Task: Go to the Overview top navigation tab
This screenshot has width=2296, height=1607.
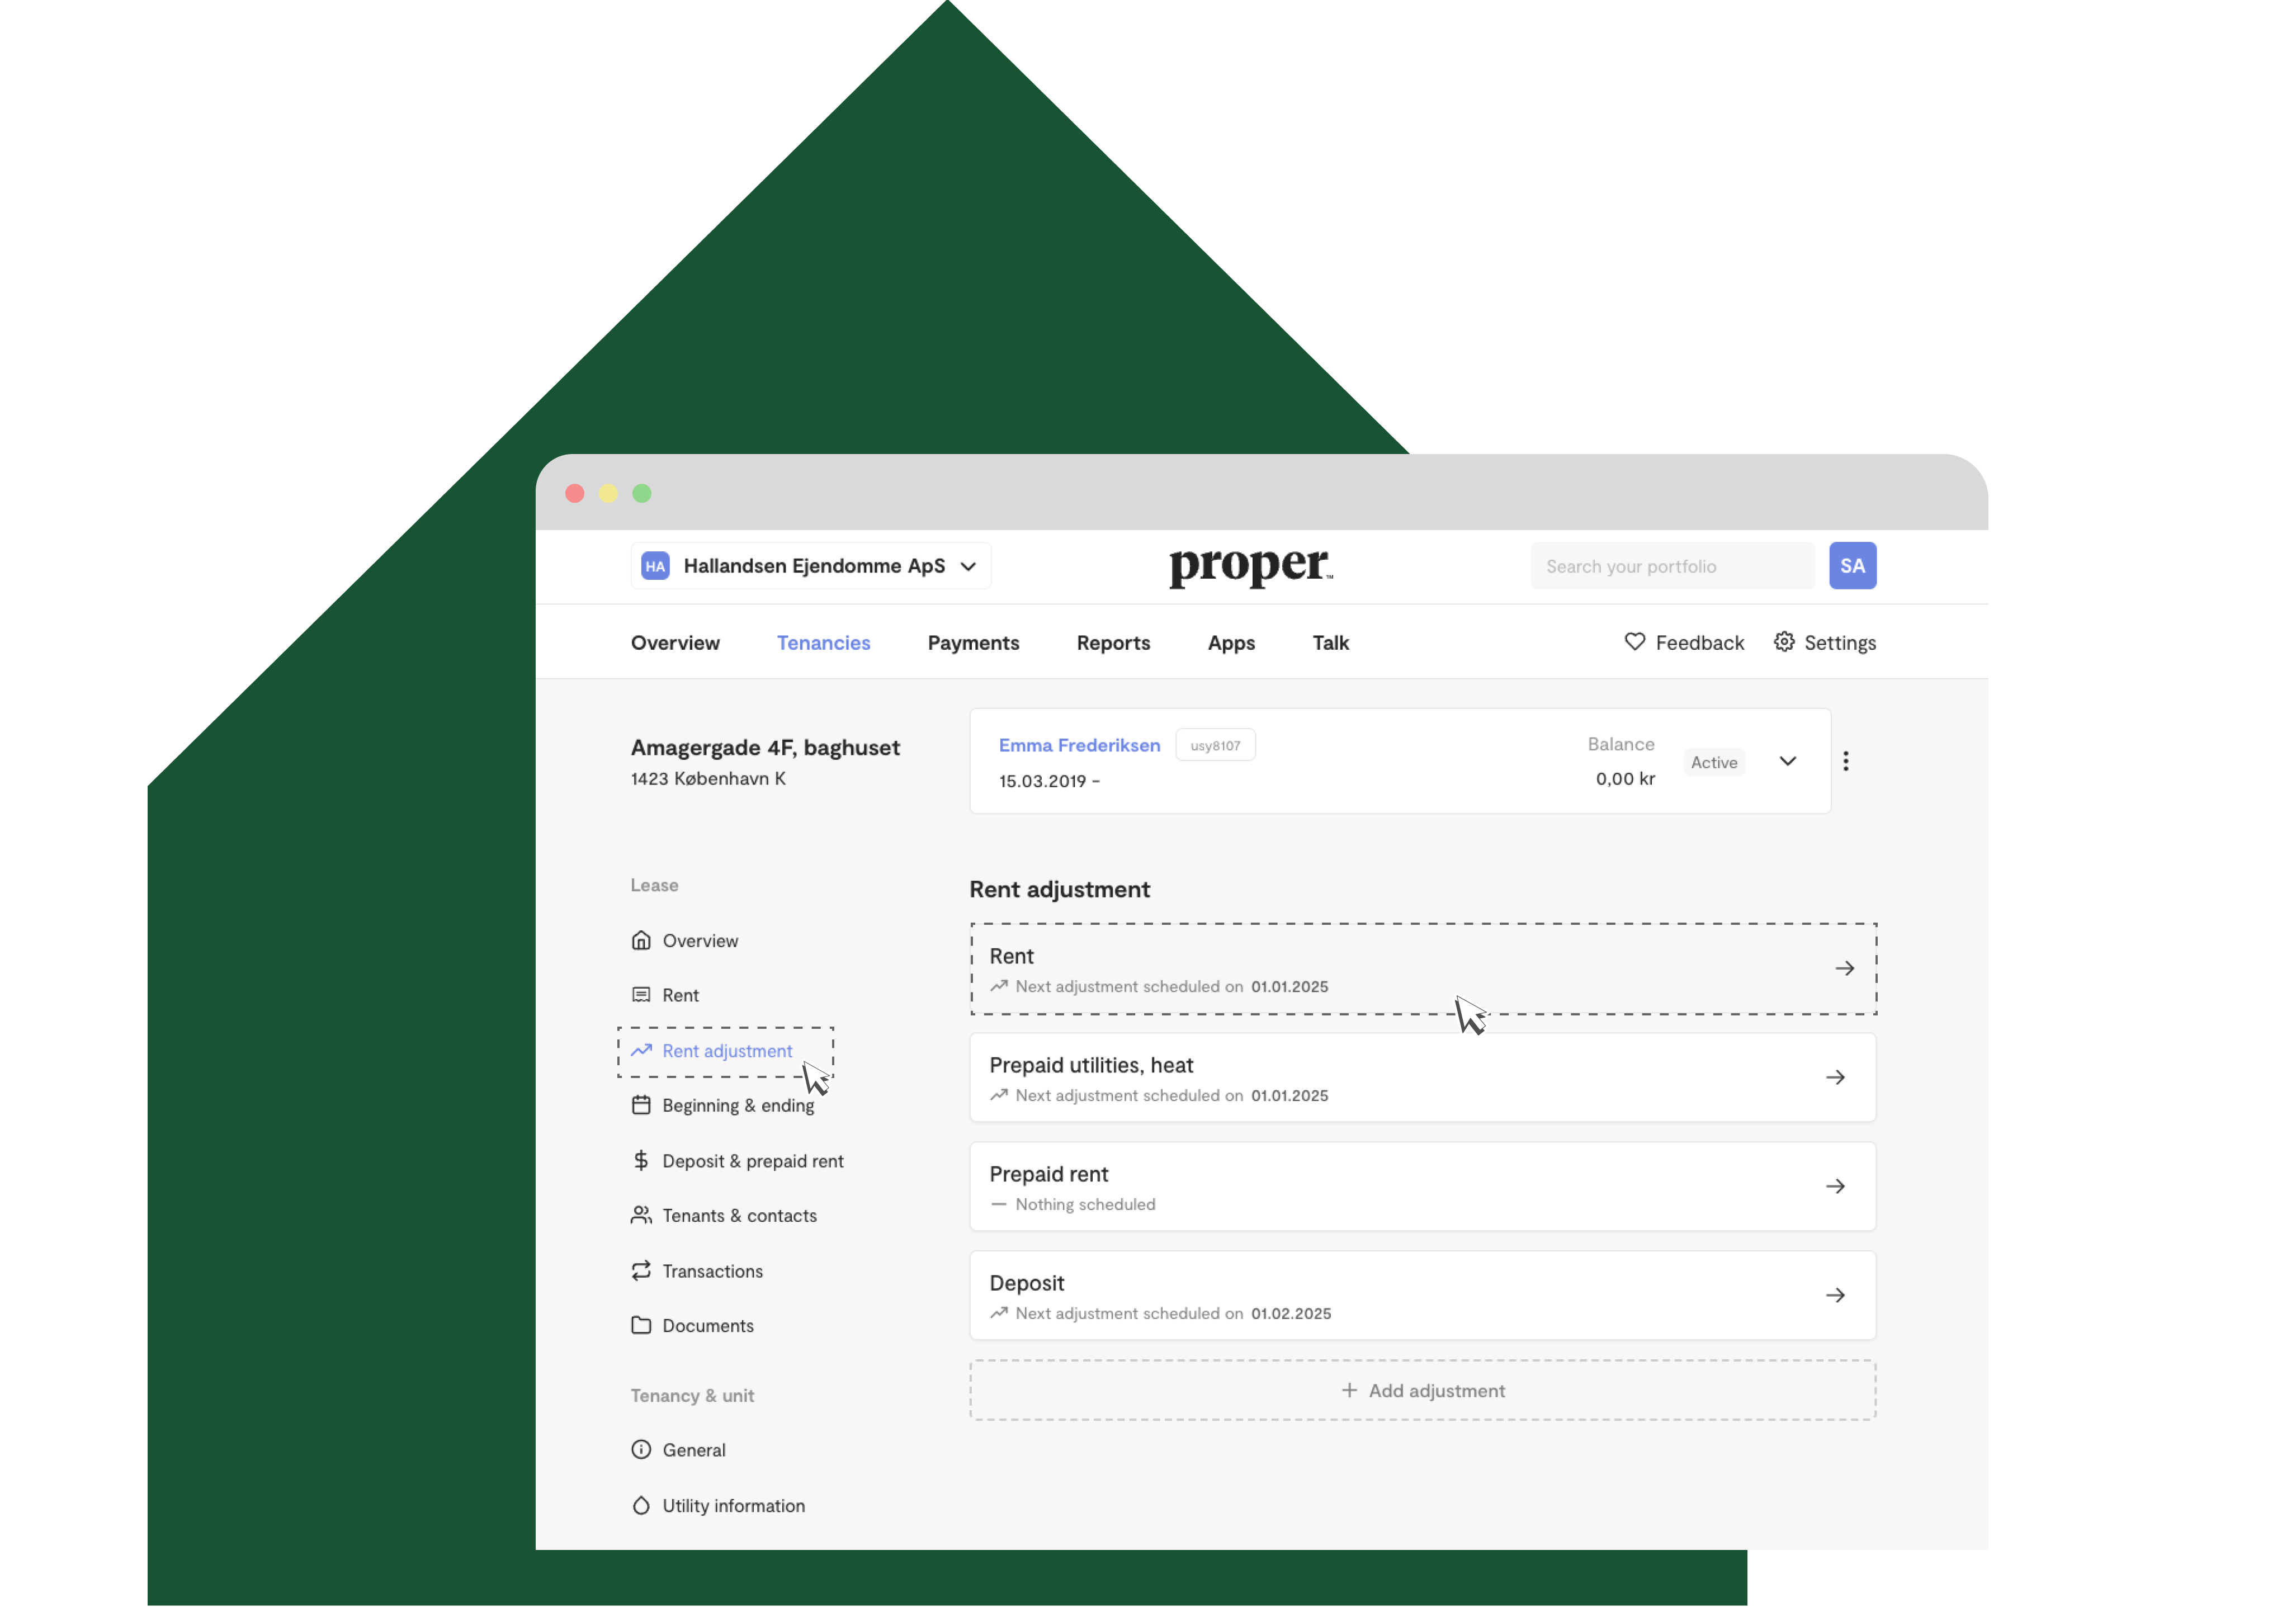Action: [675, 643]
